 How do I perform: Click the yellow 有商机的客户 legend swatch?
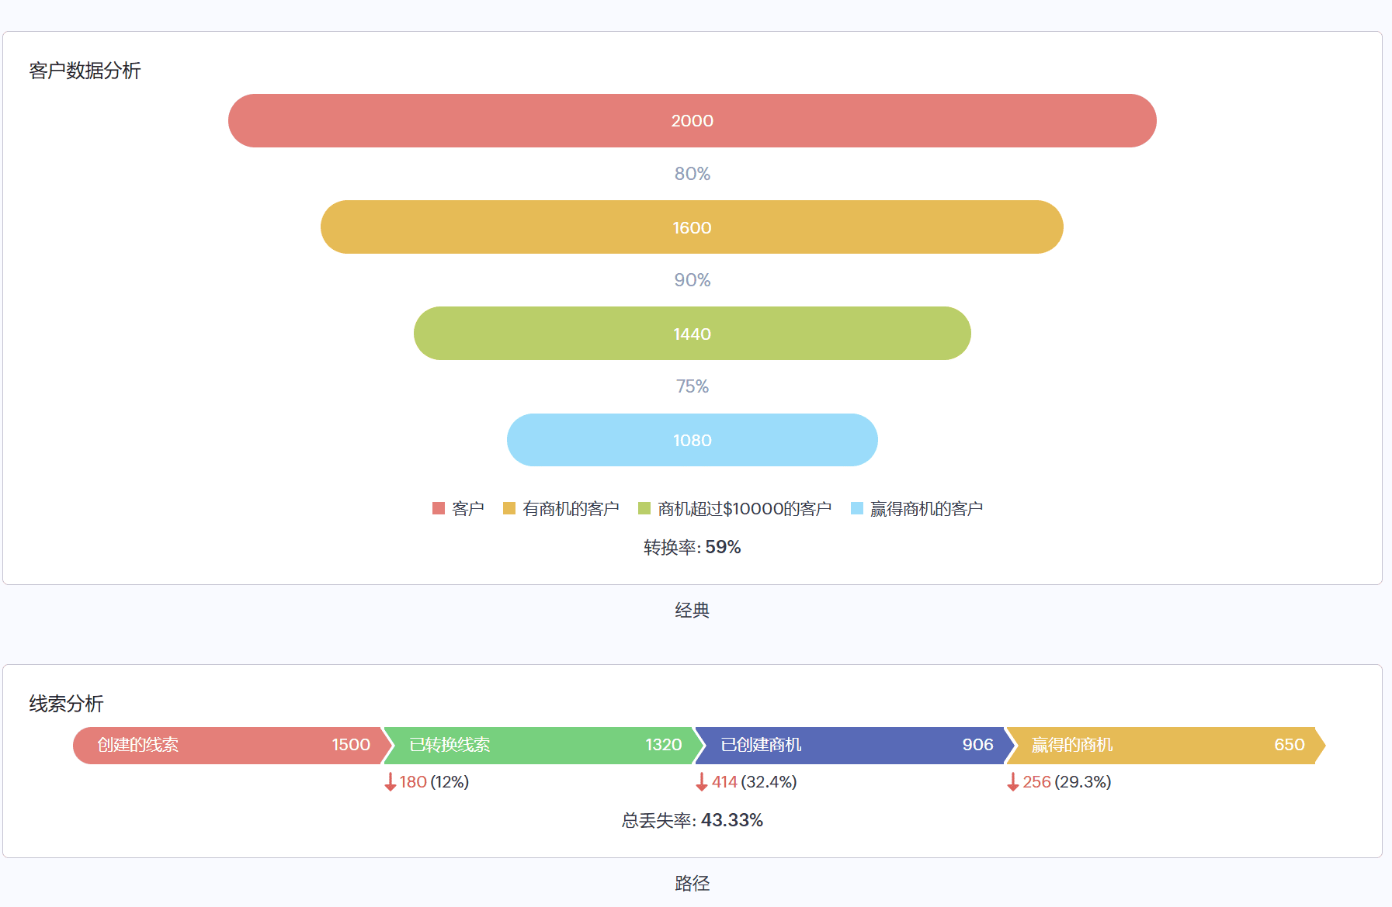point(509,508)
